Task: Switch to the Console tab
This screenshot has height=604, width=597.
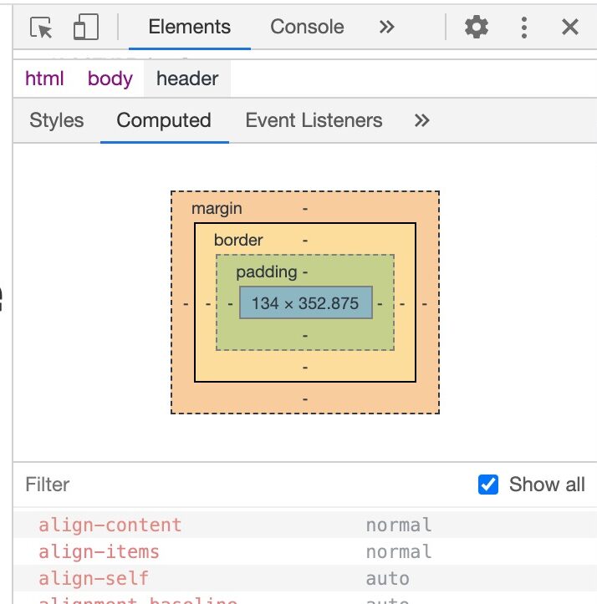Action: (x=307, y=28)
